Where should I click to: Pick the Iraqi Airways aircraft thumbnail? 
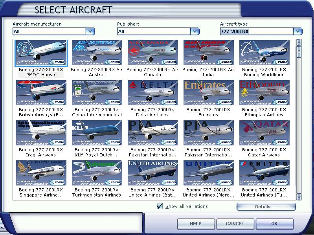click(41, 133)
